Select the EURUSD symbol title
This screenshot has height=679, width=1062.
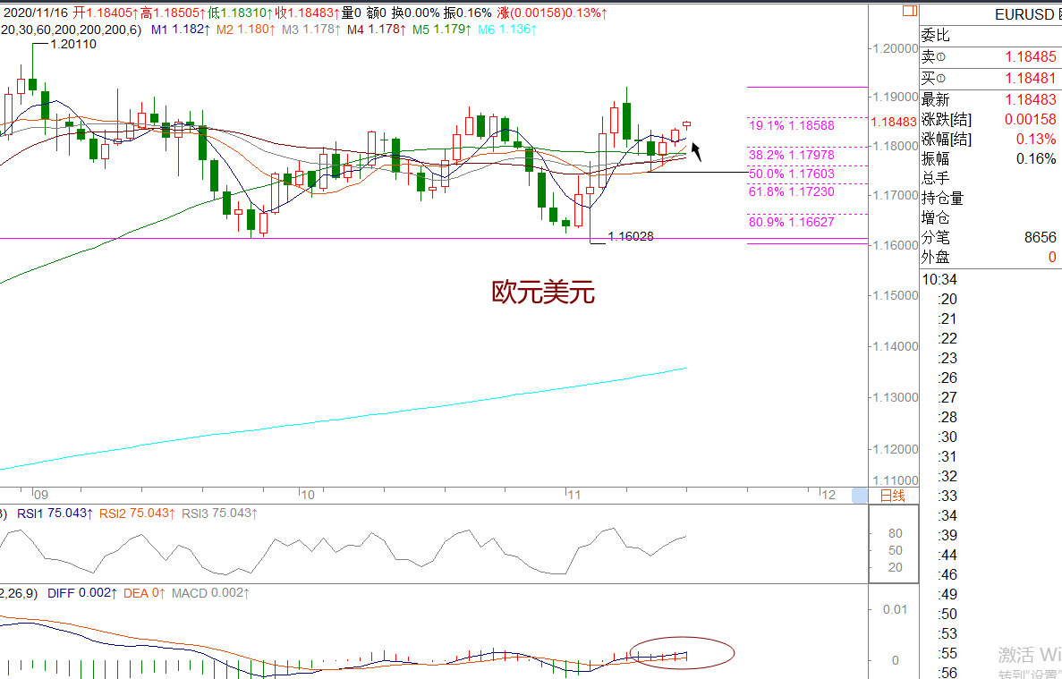1024,15
